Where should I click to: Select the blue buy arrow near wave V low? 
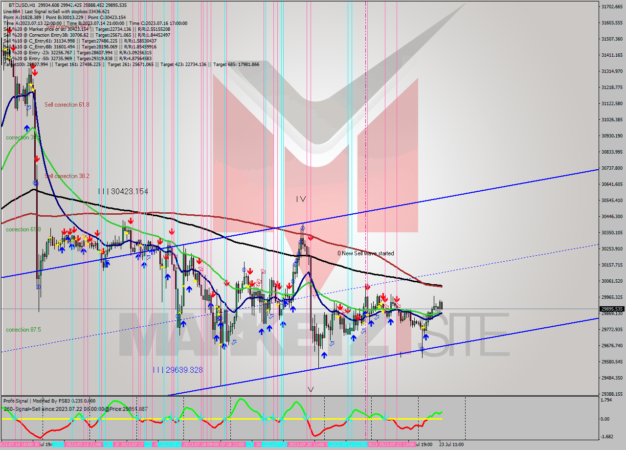tap(324, 355)
